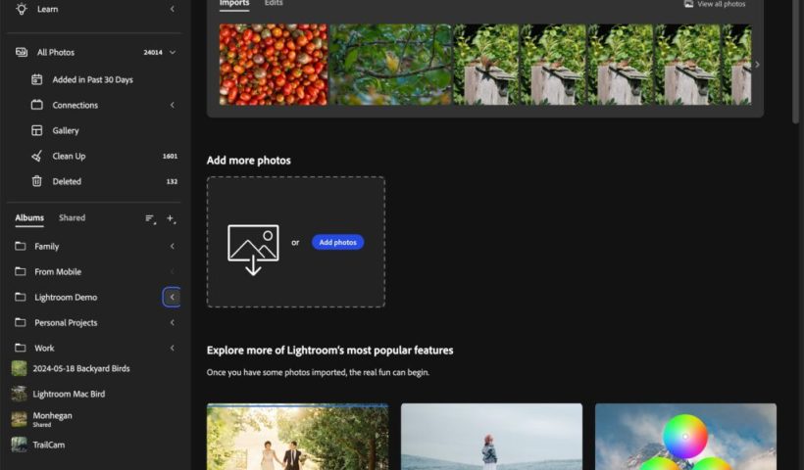
Task: Switch to the Shared albums tab
Action: coord(72,218)
